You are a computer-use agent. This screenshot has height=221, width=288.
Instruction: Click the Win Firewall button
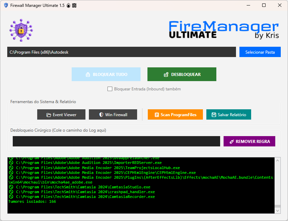(x=113, y=114)
